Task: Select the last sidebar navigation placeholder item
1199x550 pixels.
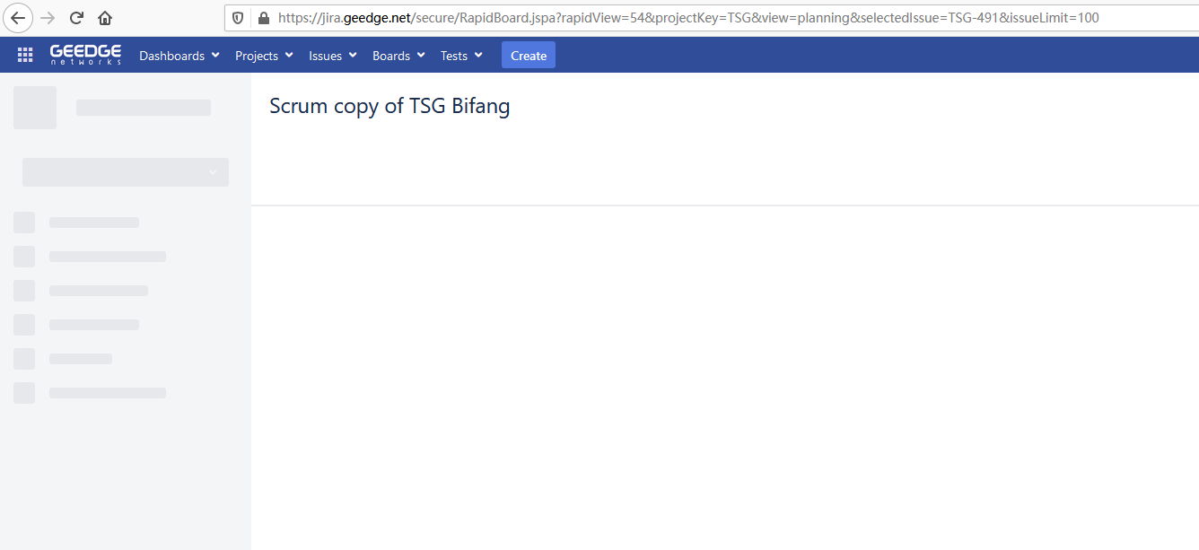Action: 90,393
